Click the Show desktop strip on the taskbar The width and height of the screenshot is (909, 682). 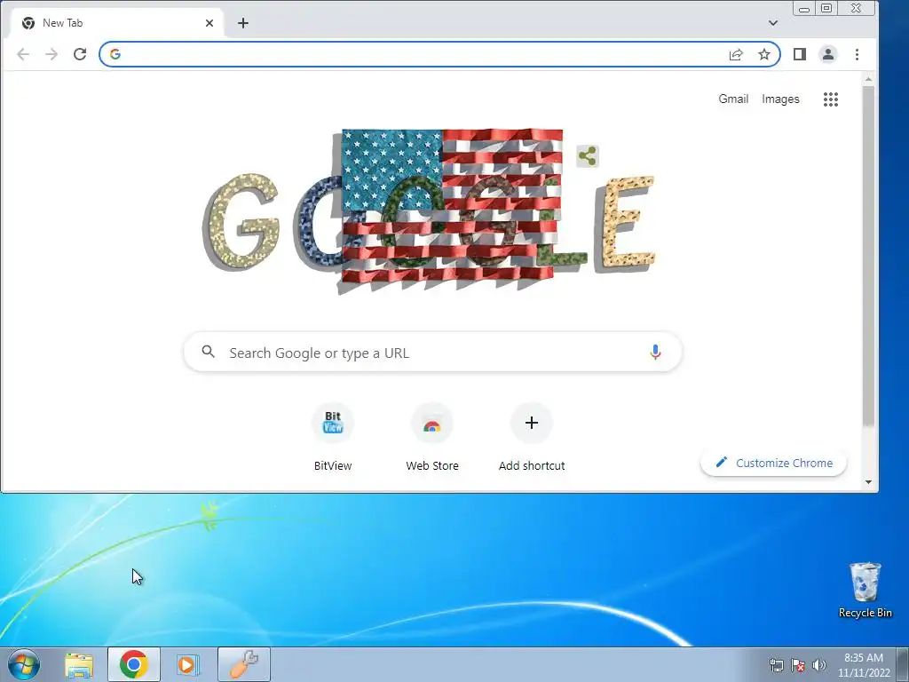click(902, 664)
